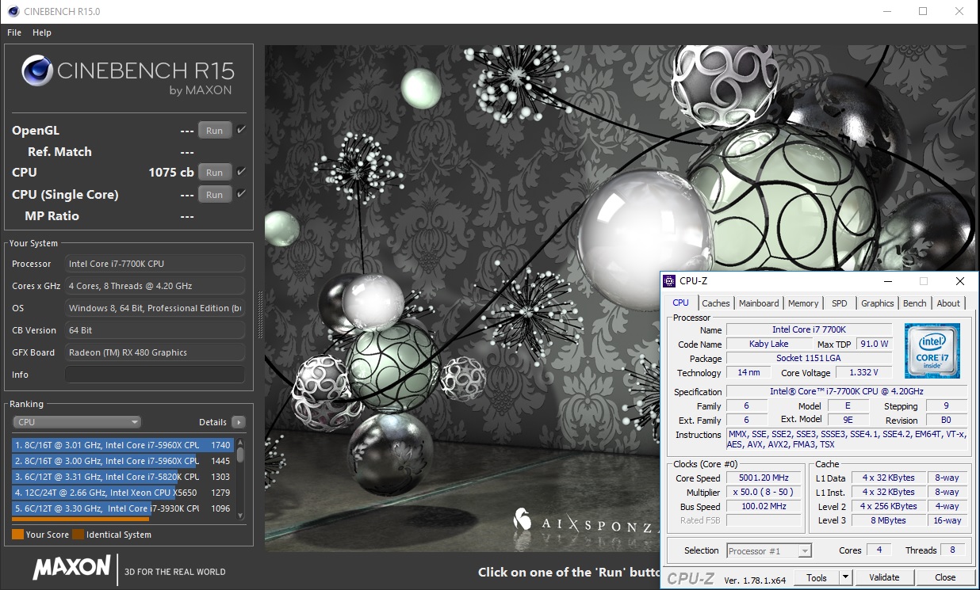The height and width of the screenshot is (590, 980).
Task: Select ranking entry i7-5820K scoring 1303
Action: coord(122,477)
